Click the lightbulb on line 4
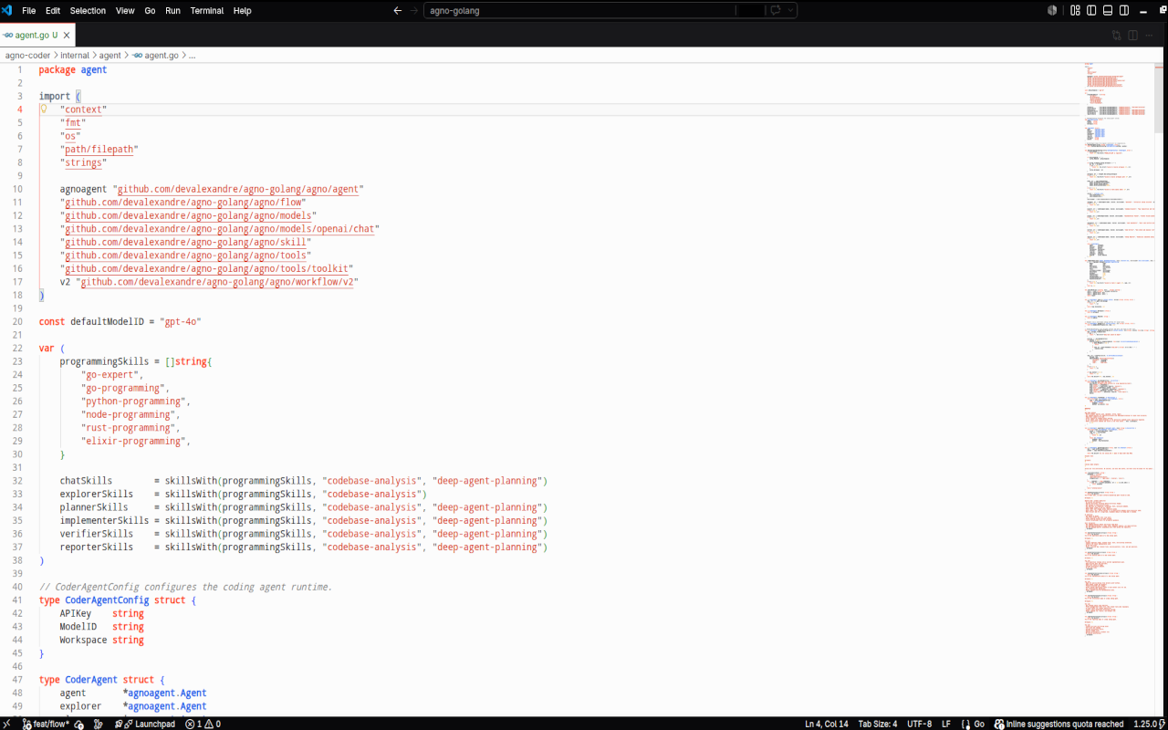 coord(43,109)
